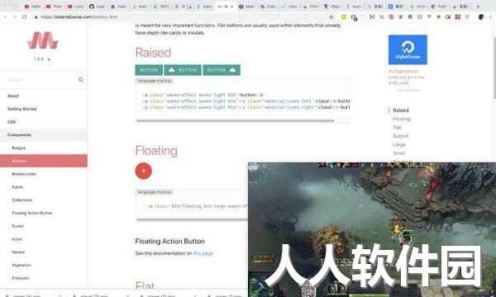Image resolution: width=496 pixels, height=297 pixels.
Task: Click the Materialize logo in the sidebar
Action: pos(43,40)
